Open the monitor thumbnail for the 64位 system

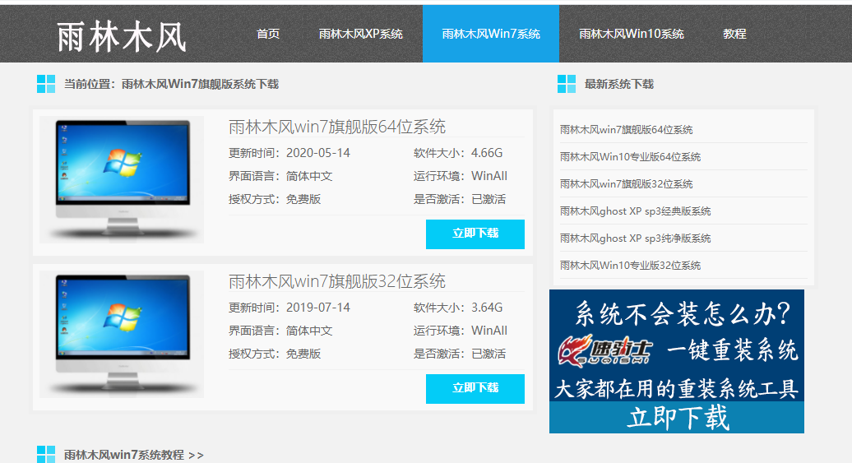pyautogui.click(x=122, y=179)
